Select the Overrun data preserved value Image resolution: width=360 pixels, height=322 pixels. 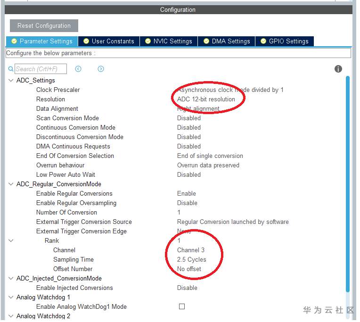[208, 165]
